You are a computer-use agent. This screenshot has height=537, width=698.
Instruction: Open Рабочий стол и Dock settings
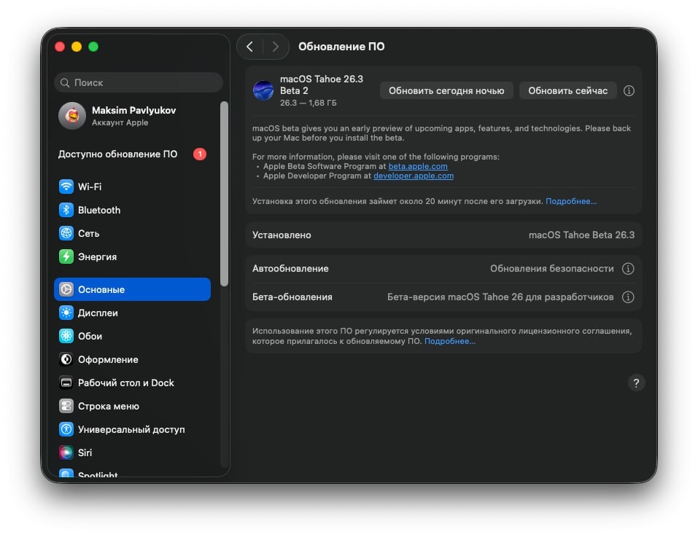[x=132, y=383]
